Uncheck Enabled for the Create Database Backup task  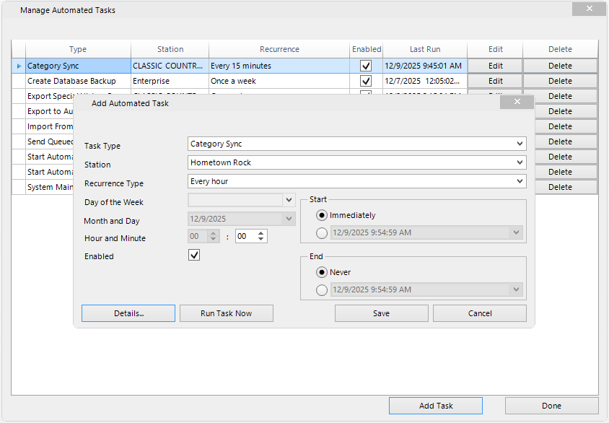click(x=366, y=81)
